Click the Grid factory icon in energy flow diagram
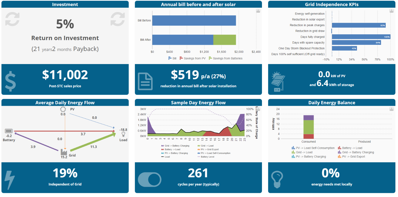Screen dimensions: 398x197 (64, 152)
